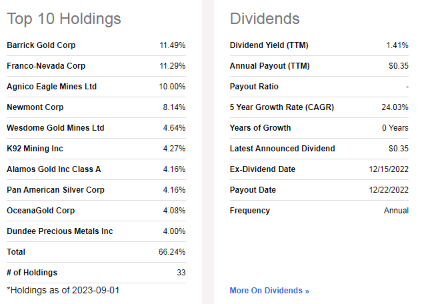Select the Dividend Yield (TTM) label
Viewport: 424px width, 304px height.
[269, 45]
